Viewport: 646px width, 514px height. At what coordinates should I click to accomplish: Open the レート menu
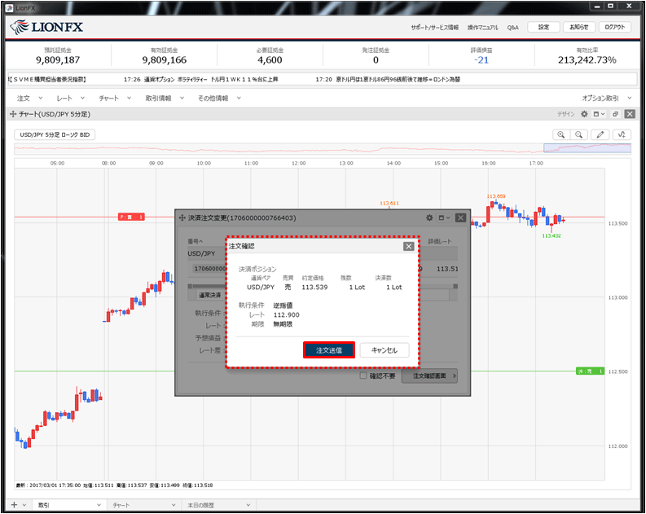[x=70, y=98]
